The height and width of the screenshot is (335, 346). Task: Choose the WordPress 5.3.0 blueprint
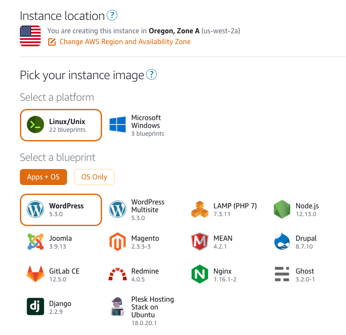coord(61,210)
